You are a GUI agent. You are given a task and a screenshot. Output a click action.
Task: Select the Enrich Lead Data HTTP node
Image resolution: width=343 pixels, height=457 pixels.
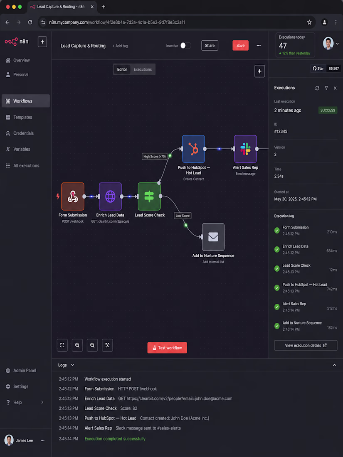coord(110,197)
